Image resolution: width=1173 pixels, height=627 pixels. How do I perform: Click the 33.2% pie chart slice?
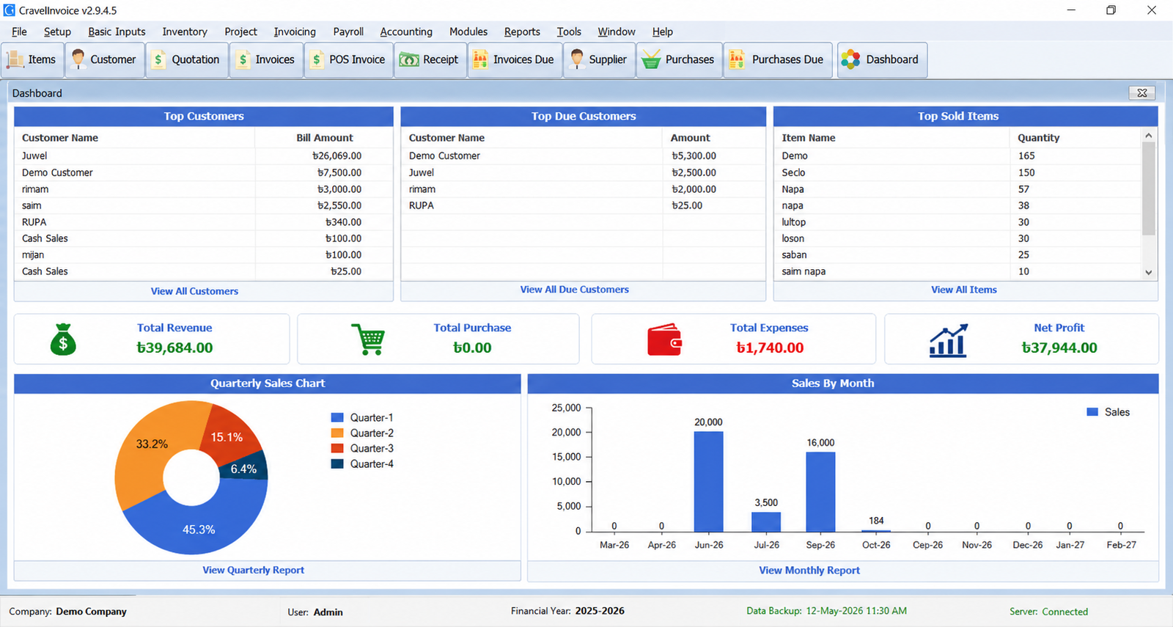pyautogui.click(x=152, y=444)
